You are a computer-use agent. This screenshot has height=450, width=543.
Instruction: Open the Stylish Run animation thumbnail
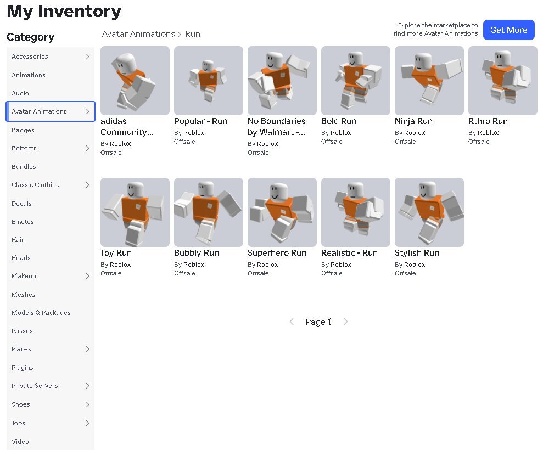click(429, 212)
